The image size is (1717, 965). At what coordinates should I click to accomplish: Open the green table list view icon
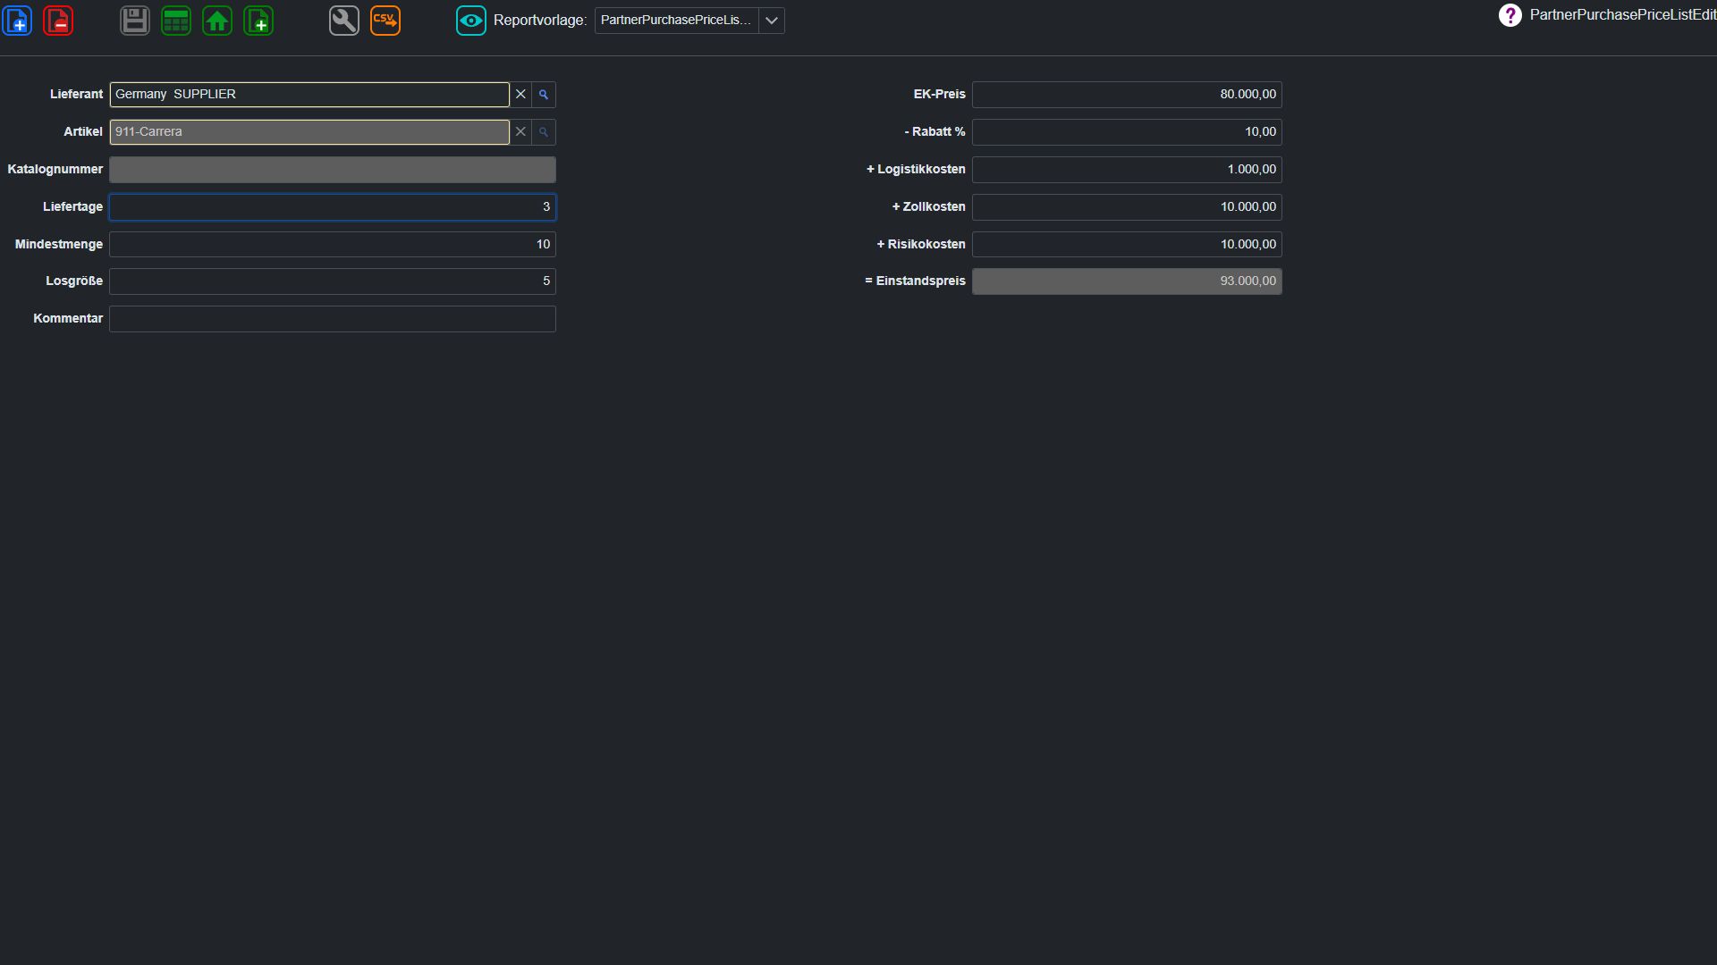coord(176,21)
